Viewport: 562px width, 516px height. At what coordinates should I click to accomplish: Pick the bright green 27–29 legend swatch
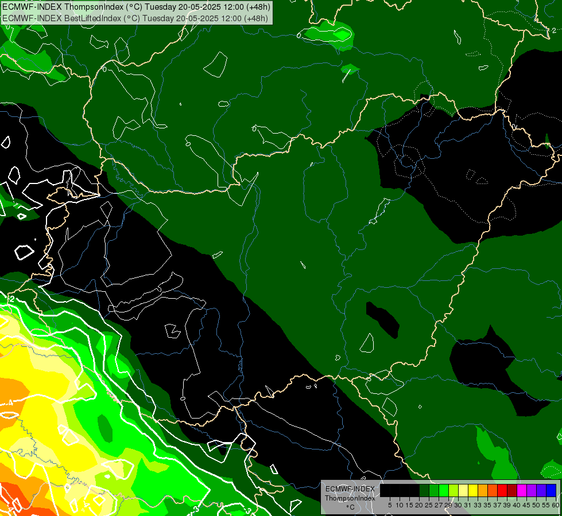pyautogui.click(x=444, y=490)
